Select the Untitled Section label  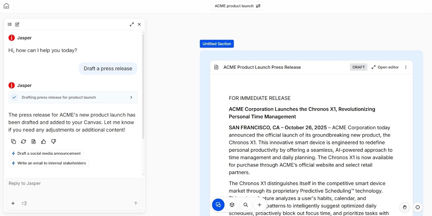(217, 44)
